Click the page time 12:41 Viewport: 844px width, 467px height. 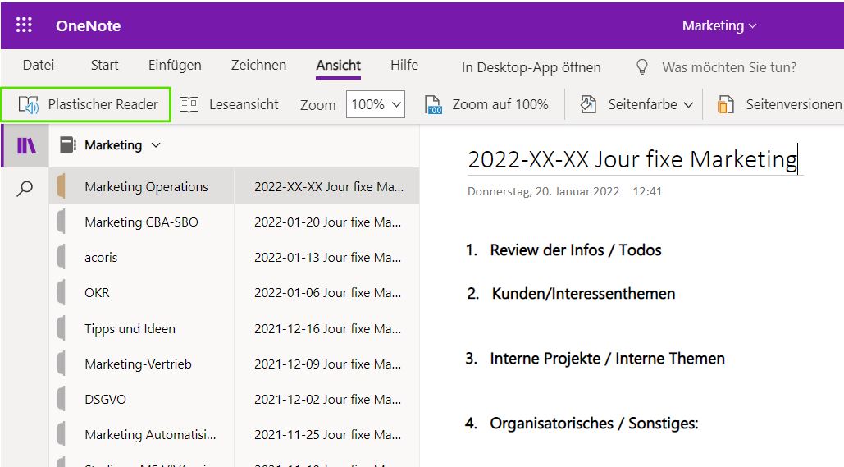[647, 191]
